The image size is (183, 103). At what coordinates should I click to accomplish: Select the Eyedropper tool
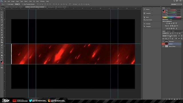pos(2,22)
